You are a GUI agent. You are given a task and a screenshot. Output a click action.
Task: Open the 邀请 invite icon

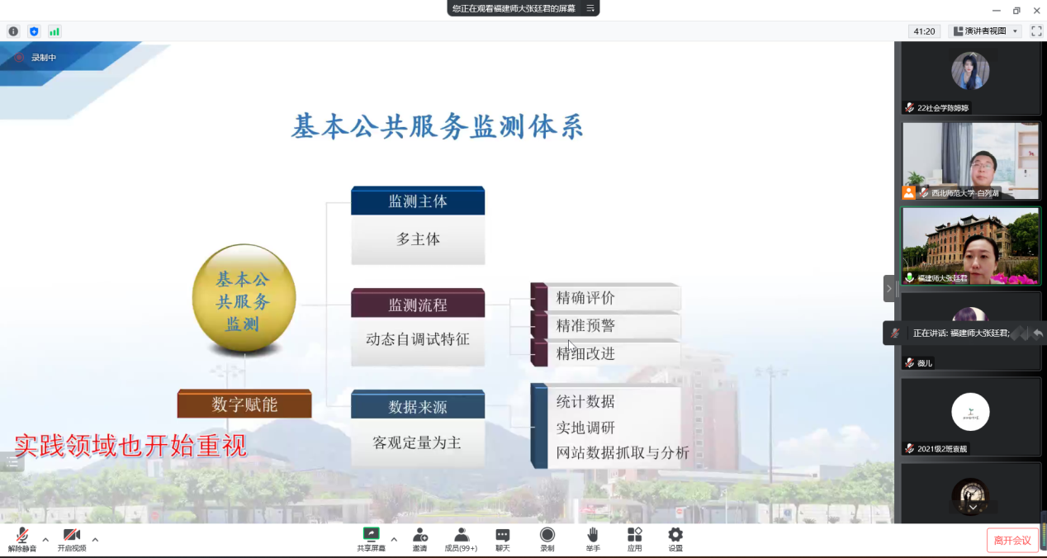click(x=419, y=537)
